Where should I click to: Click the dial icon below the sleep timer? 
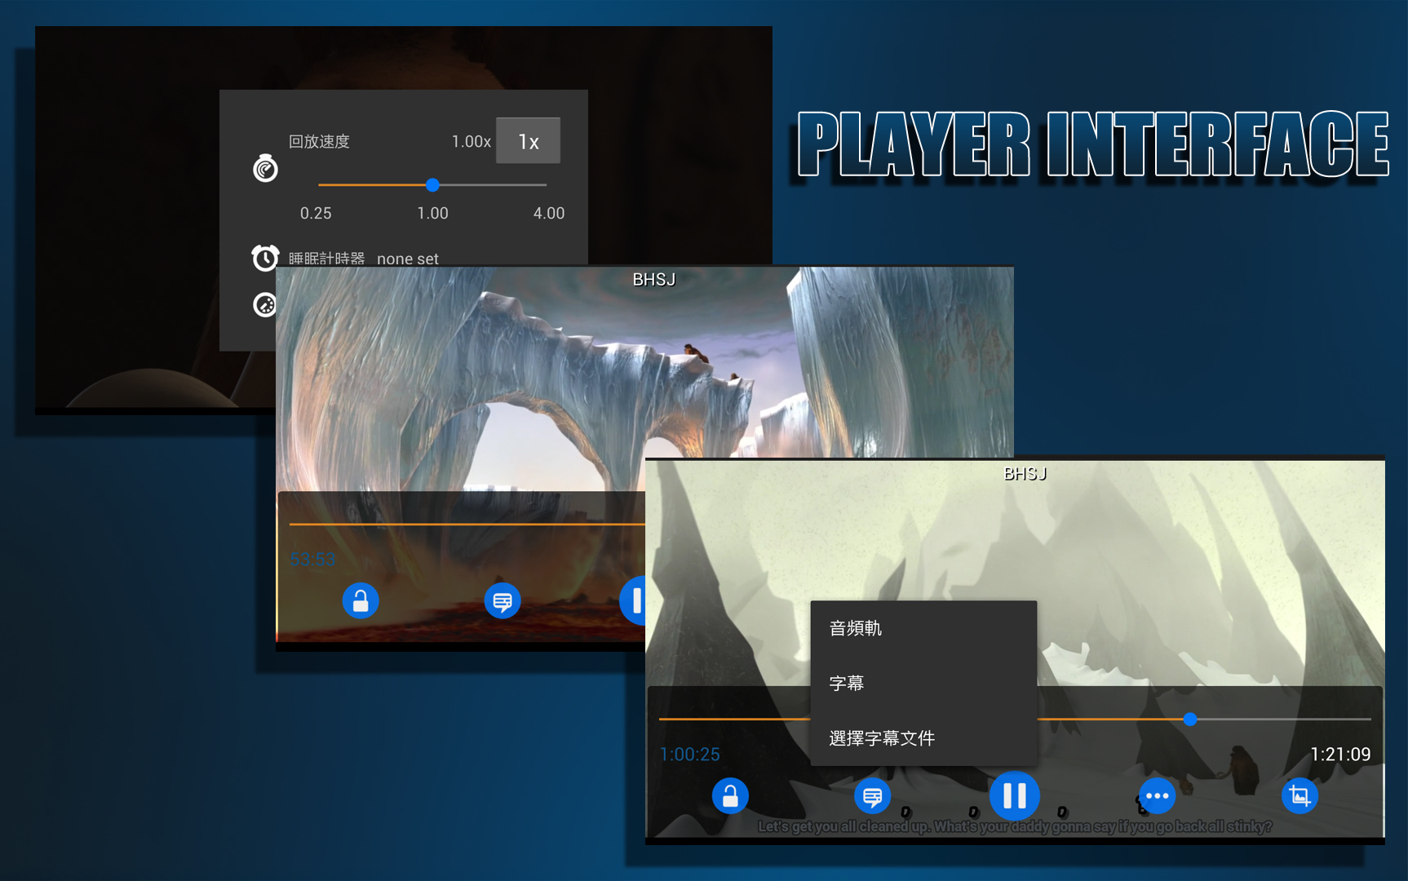coord(264,305)
